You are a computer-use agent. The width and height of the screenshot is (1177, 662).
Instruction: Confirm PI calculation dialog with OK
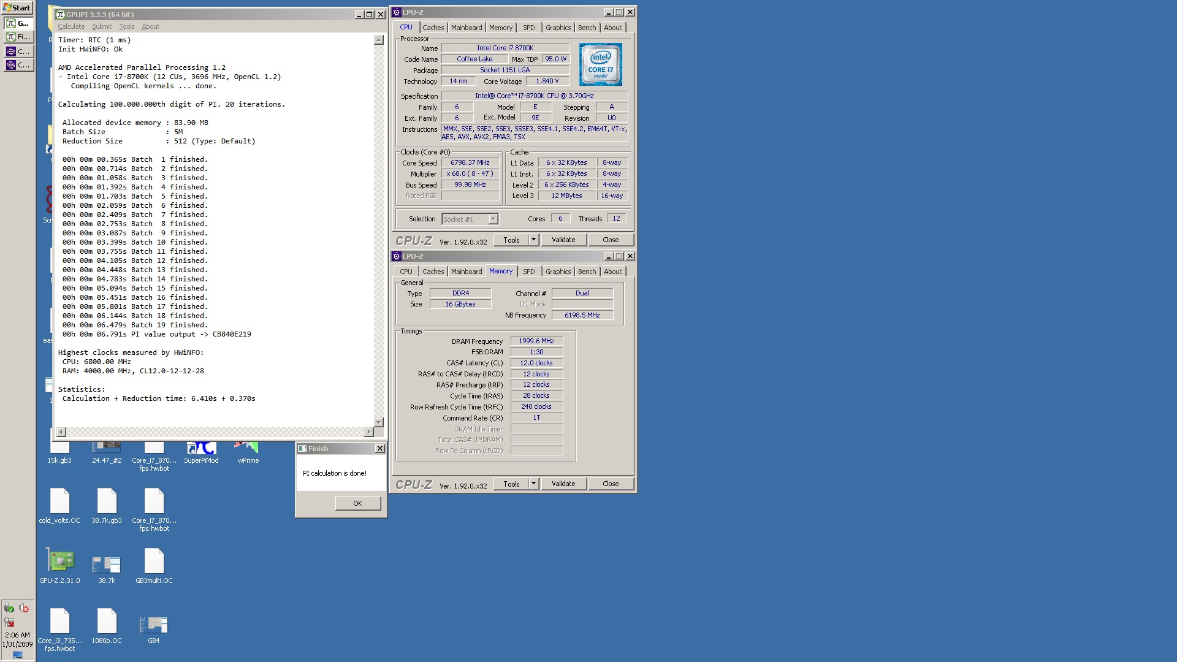coord(358,503)
